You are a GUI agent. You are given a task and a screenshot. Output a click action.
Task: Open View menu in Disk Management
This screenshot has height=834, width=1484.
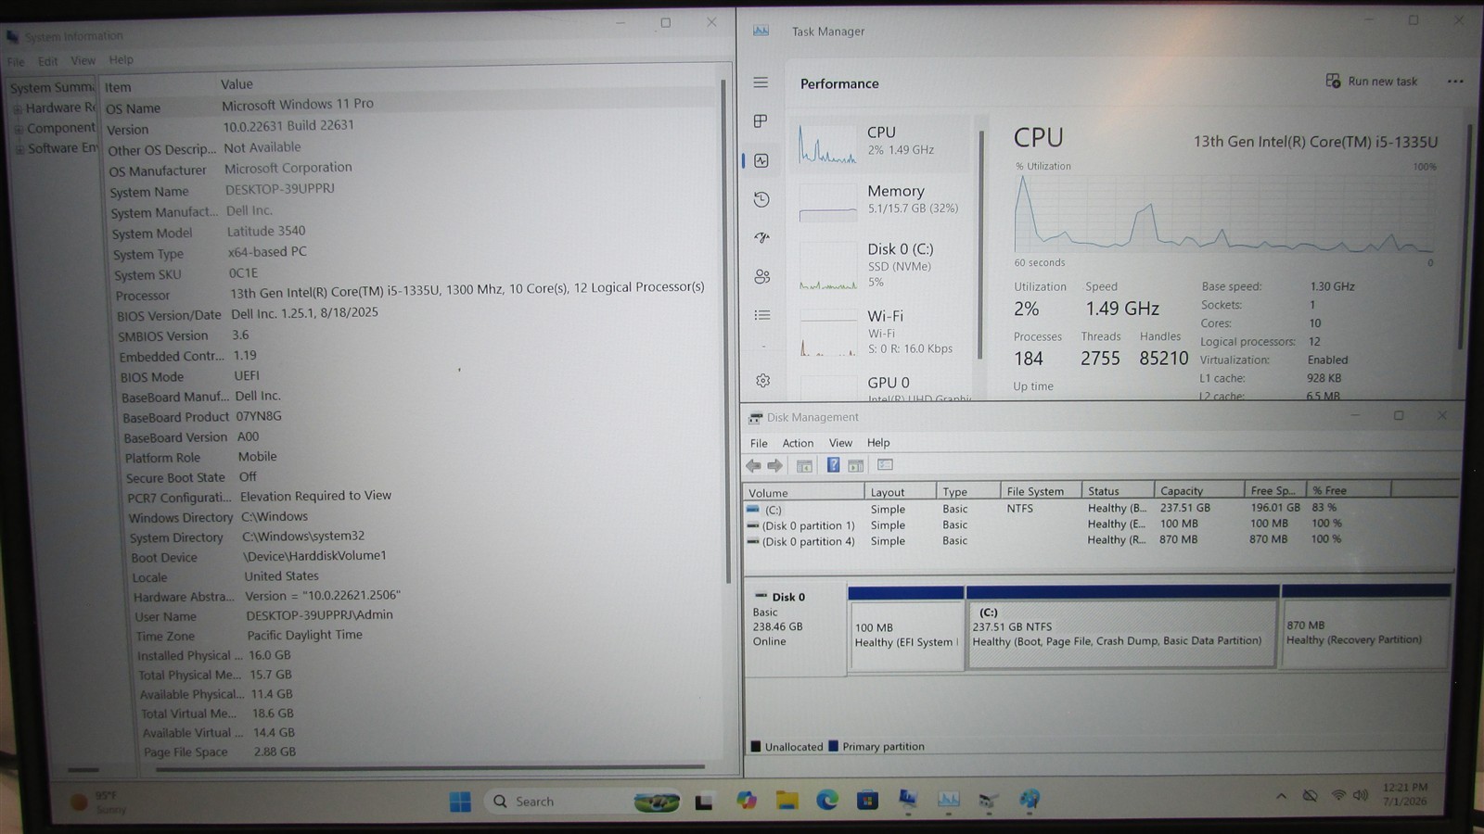[840, 443]
